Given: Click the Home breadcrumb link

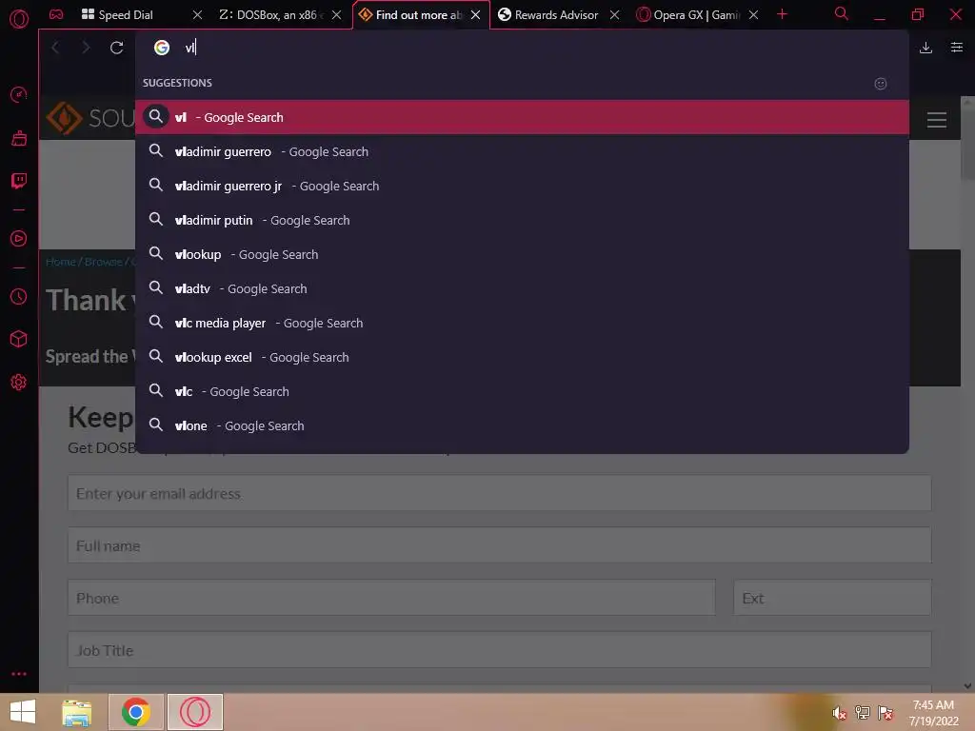Looking at the screenshot, I should (x=60, y=262).
